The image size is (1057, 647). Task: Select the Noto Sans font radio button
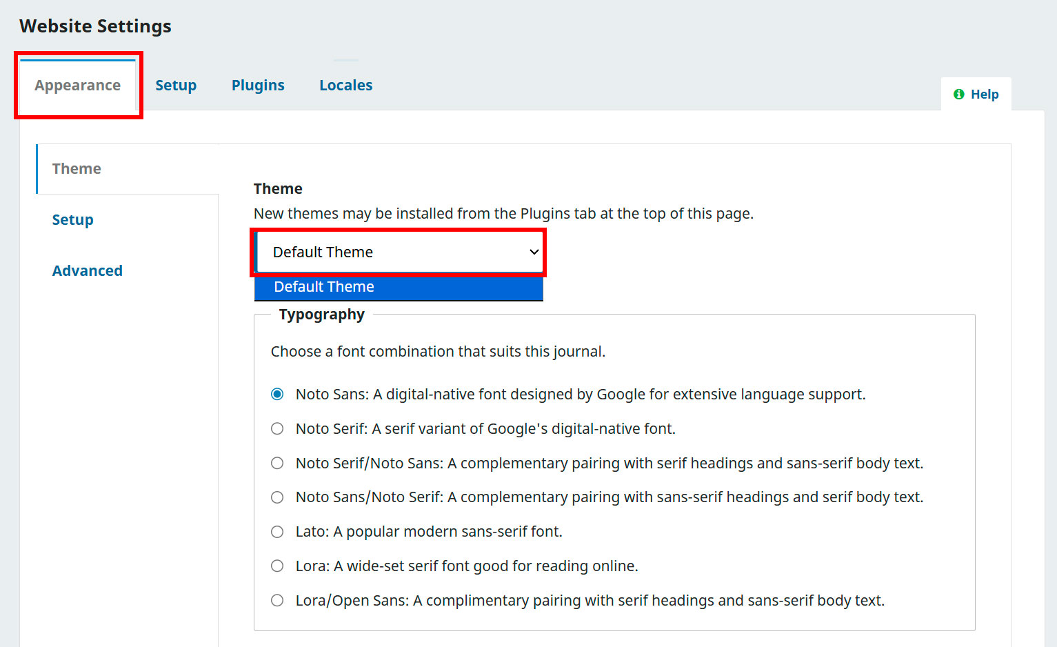(x=277, y=395)
